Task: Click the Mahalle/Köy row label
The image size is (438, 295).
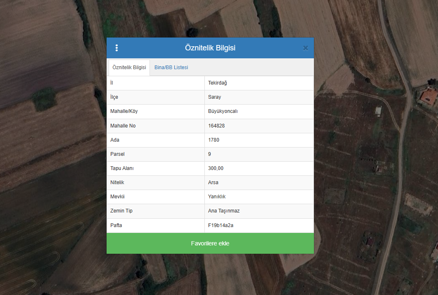Action: (x=124, y=111)
